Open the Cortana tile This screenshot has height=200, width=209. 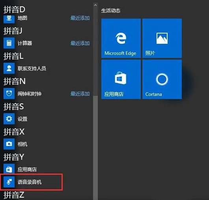pos(162,79)
